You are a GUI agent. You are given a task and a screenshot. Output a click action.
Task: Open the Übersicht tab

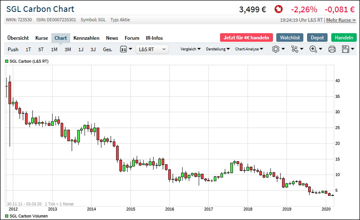18,38
